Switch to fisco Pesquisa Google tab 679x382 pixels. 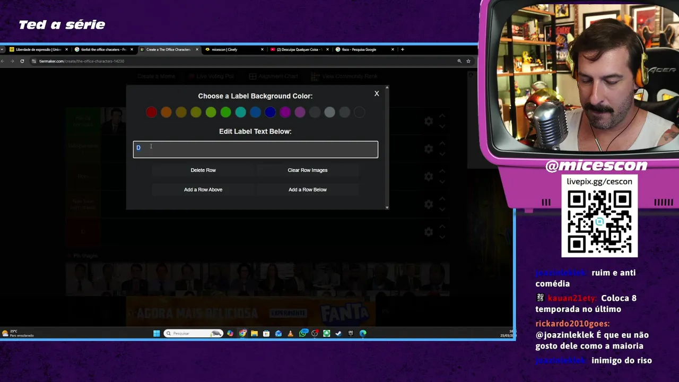[364, 49]
